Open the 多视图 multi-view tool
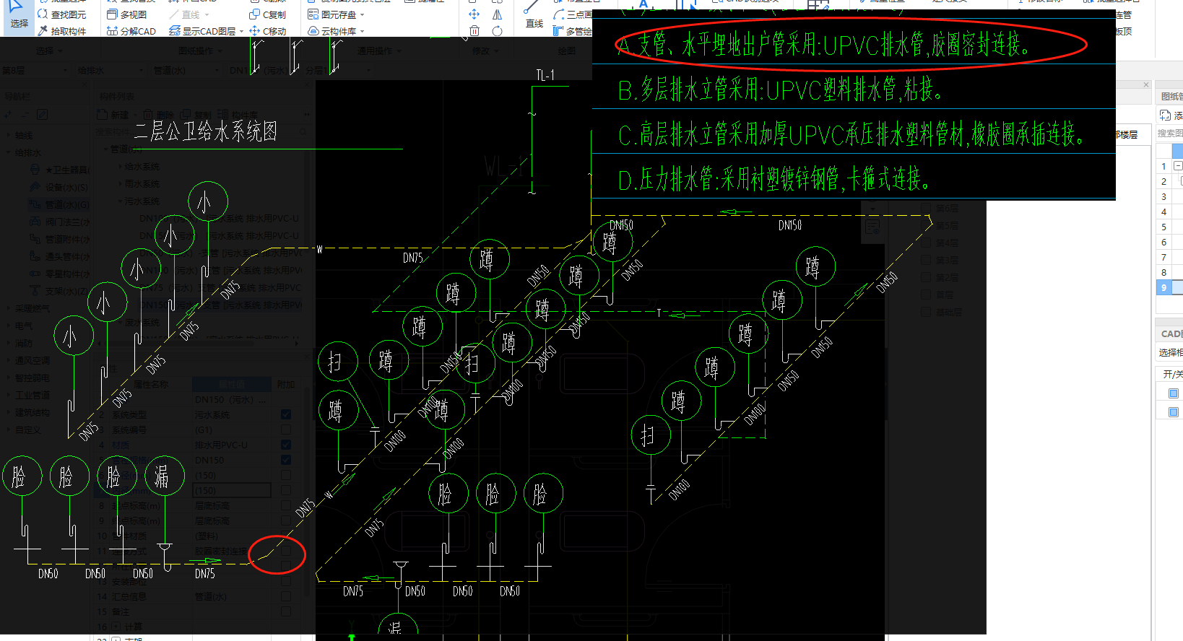 point(127,14)
